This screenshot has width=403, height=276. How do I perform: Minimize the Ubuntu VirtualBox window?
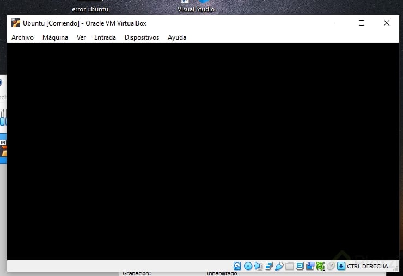pos(337,23)
